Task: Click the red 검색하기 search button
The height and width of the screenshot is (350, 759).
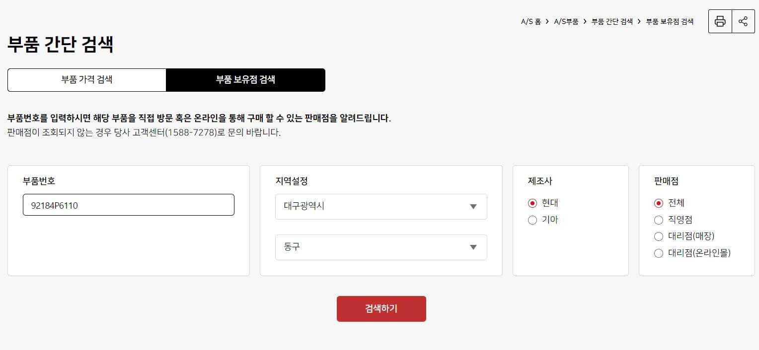Action: (x=381, y=308)
